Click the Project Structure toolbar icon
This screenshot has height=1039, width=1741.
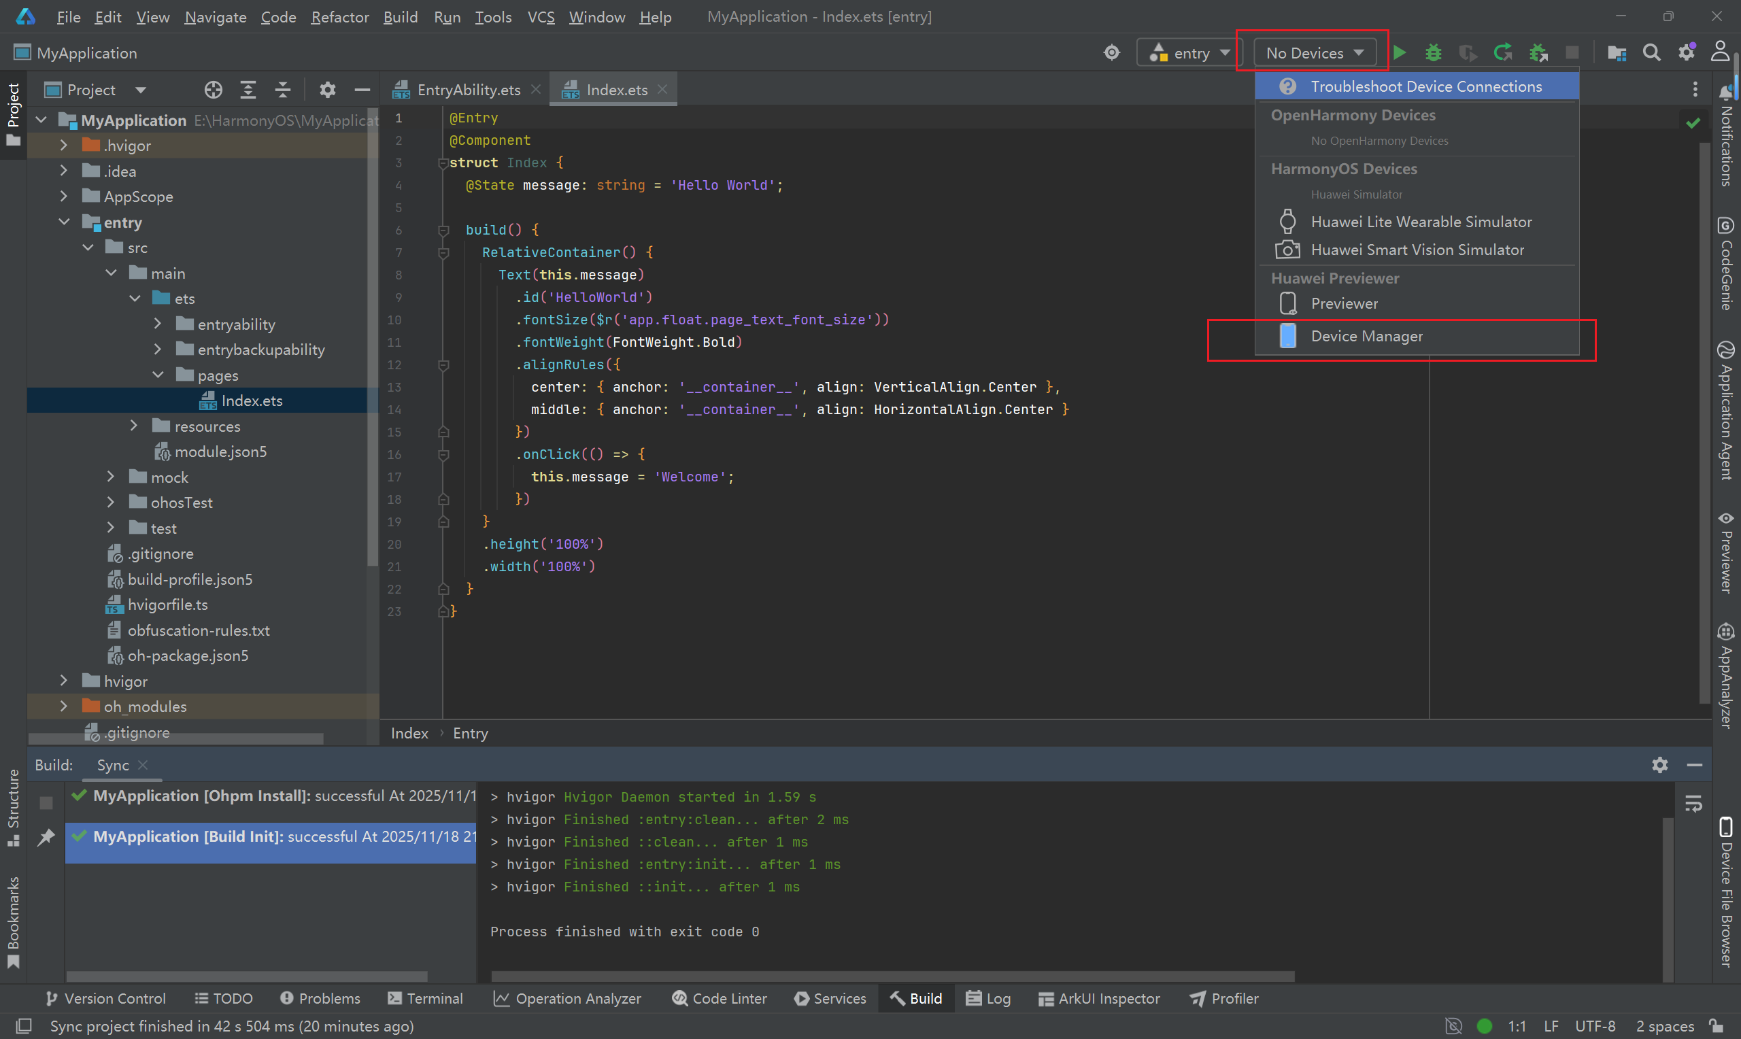[1617, 52]
